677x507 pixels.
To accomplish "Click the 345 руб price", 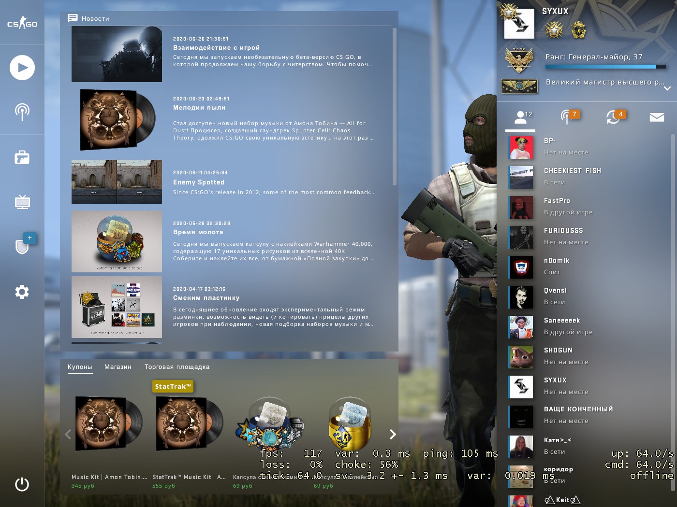I will 83,486.
